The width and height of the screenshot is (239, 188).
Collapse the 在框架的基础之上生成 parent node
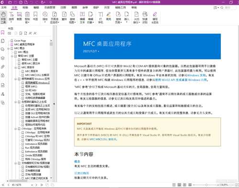pos(16,102)
